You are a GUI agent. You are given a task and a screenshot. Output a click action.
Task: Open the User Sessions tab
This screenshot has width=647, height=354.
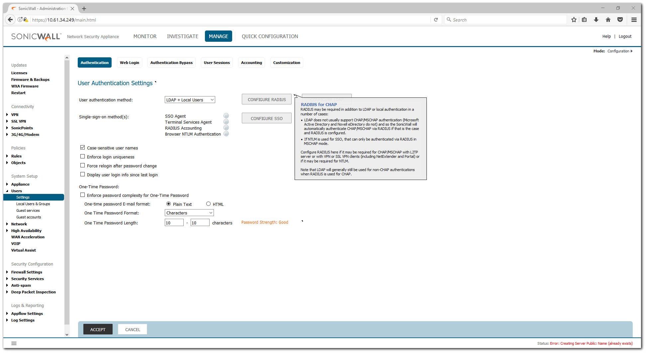[x=217, y=63]
